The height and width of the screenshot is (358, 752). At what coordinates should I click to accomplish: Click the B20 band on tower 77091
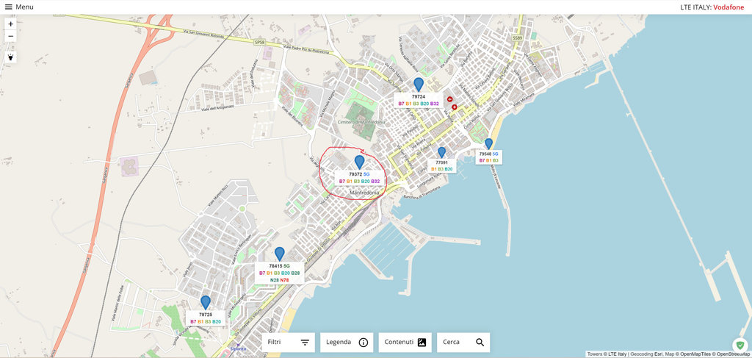(449, 169)
